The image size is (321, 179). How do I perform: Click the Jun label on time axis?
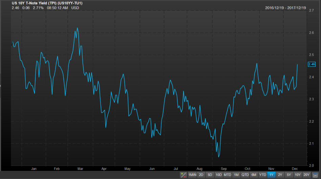152,169
